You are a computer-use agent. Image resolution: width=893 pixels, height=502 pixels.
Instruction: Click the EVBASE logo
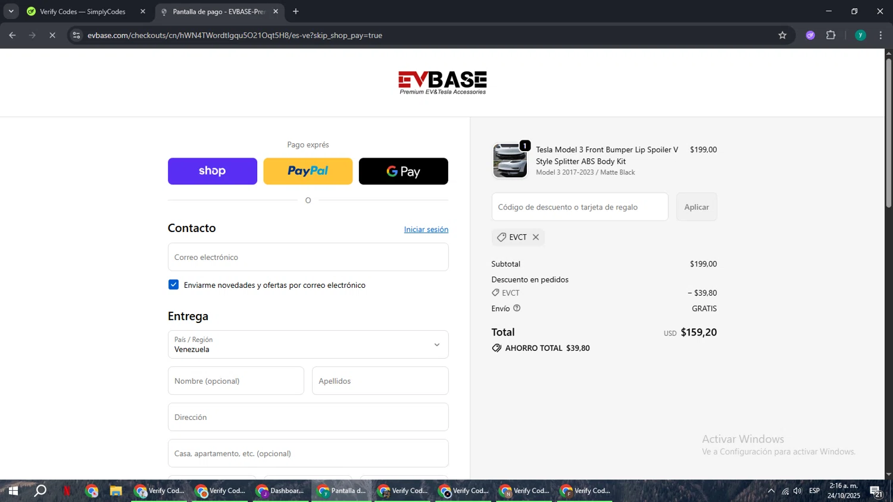[442, 83]
